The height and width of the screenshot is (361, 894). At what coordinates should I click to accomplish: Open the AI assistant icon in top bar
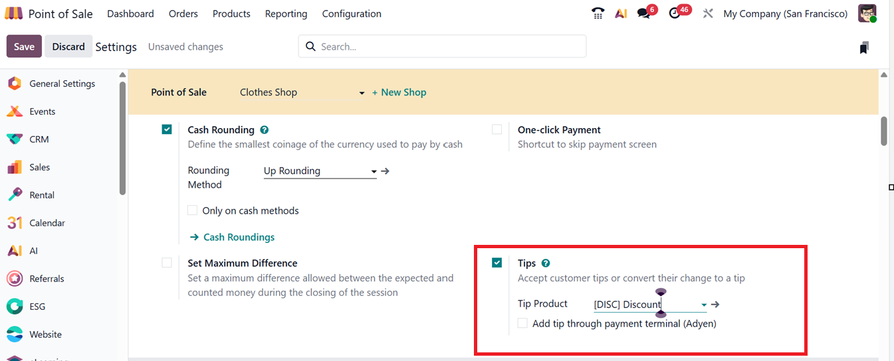621,13
